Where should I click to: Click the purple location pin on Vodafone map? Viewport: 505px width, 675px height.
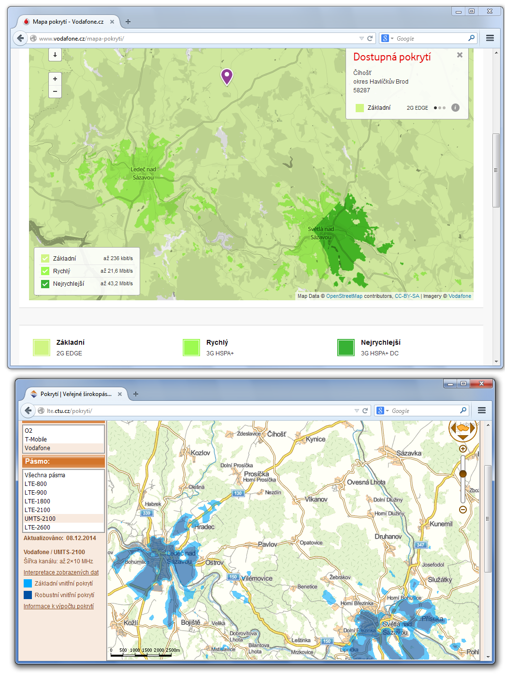tap(227, 76)
